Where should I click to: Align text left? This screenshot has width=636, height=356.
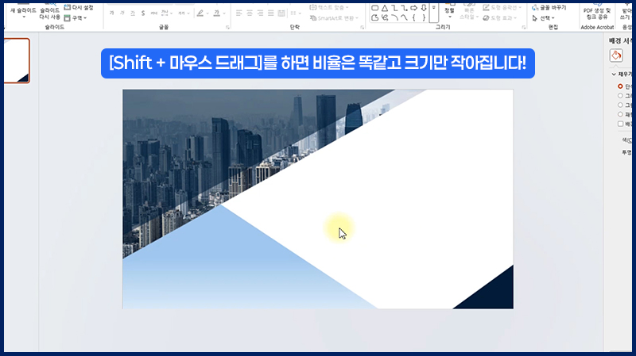point(239,13)
